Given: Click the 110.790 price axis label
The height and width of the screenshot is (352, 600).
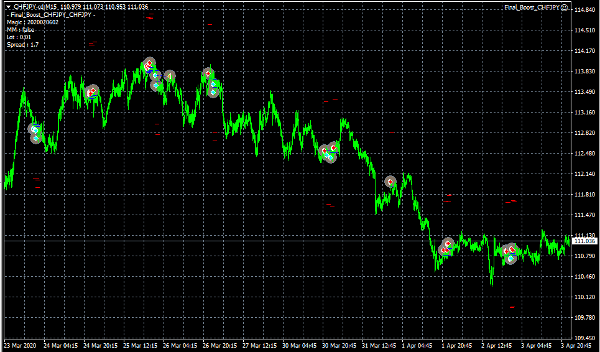Looking at the screenshot, I should [585, 256].
